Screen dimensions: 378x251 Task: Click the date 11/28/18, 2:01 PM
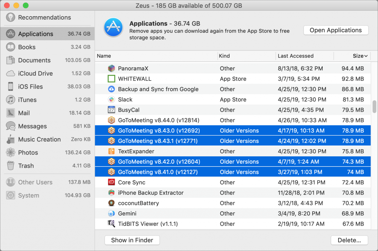[x=301, y=192]
